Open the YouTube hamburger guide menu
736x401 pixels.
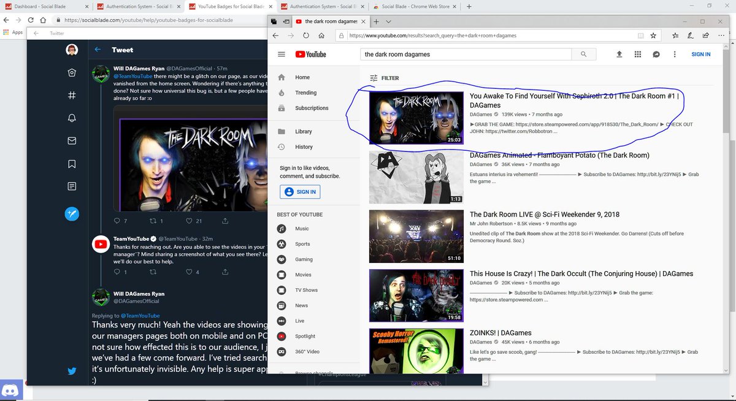coord(282,54)
